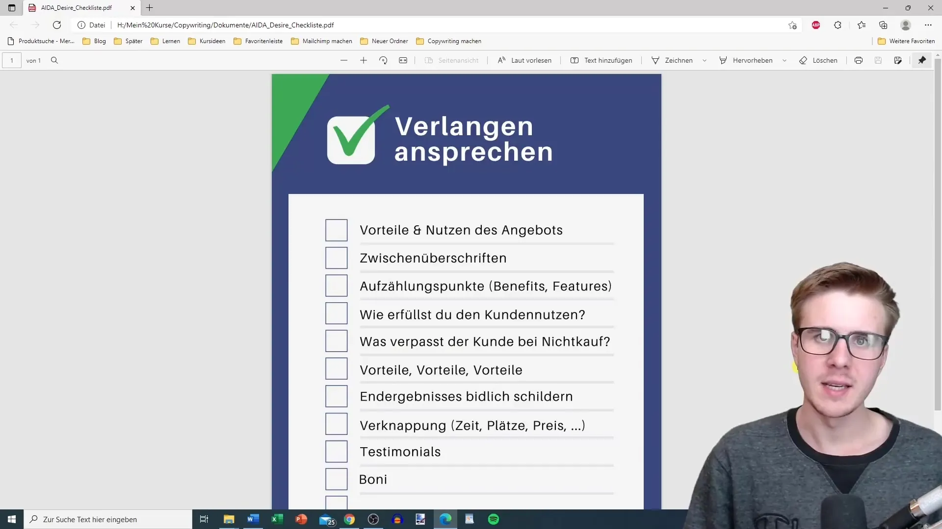Viewport: 942px width, 529px height.
Task: Click the Seitenansicht button
Action: click(451, 60)
